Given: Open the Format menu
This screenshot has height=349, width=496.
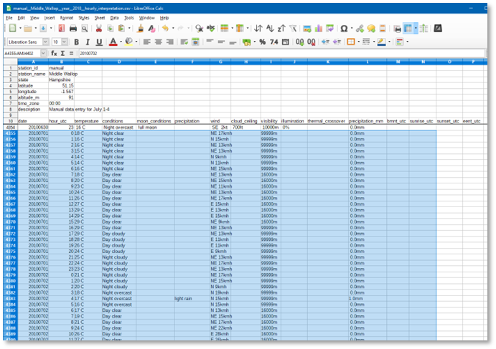Looking at the screenshot, I should (67, 17).
